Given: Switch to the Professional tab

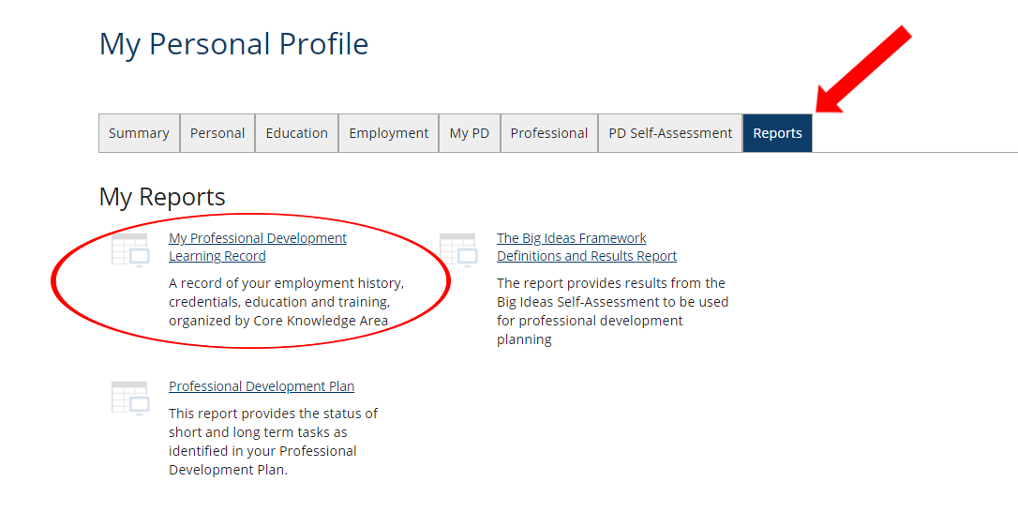Looking at the screenshot, I should (x=549, y=133).
